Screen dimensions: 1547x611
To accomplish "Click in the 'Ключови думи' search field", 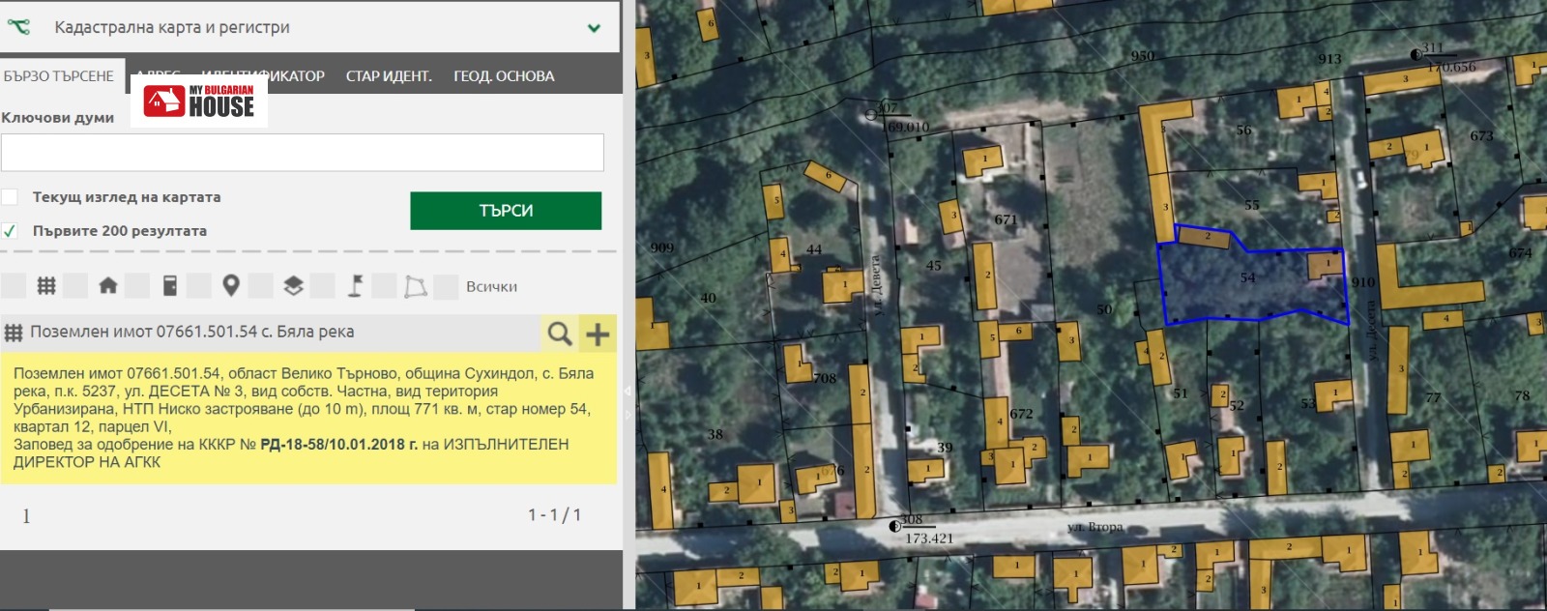I will coord(302,153).
